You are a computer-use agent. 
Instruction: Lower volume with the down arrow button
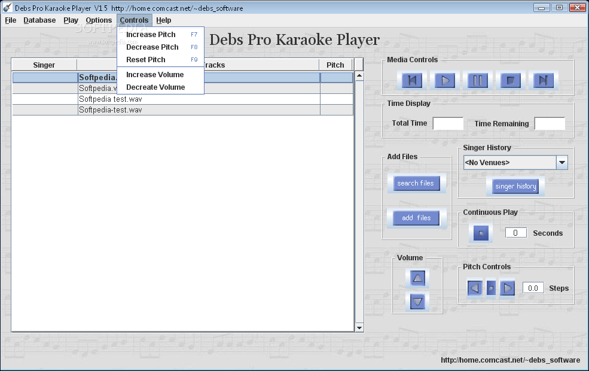[418, 302]
